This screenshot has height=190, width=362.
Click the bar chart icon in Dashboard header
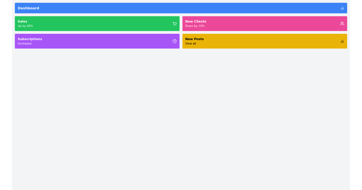(x=342, y=8)
